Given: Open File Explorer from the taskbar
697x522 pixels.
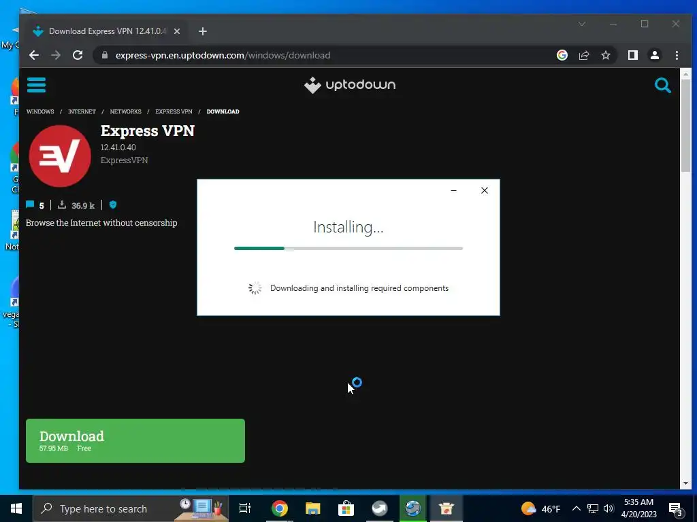Looking at the screenshot, I should (313, 508).
